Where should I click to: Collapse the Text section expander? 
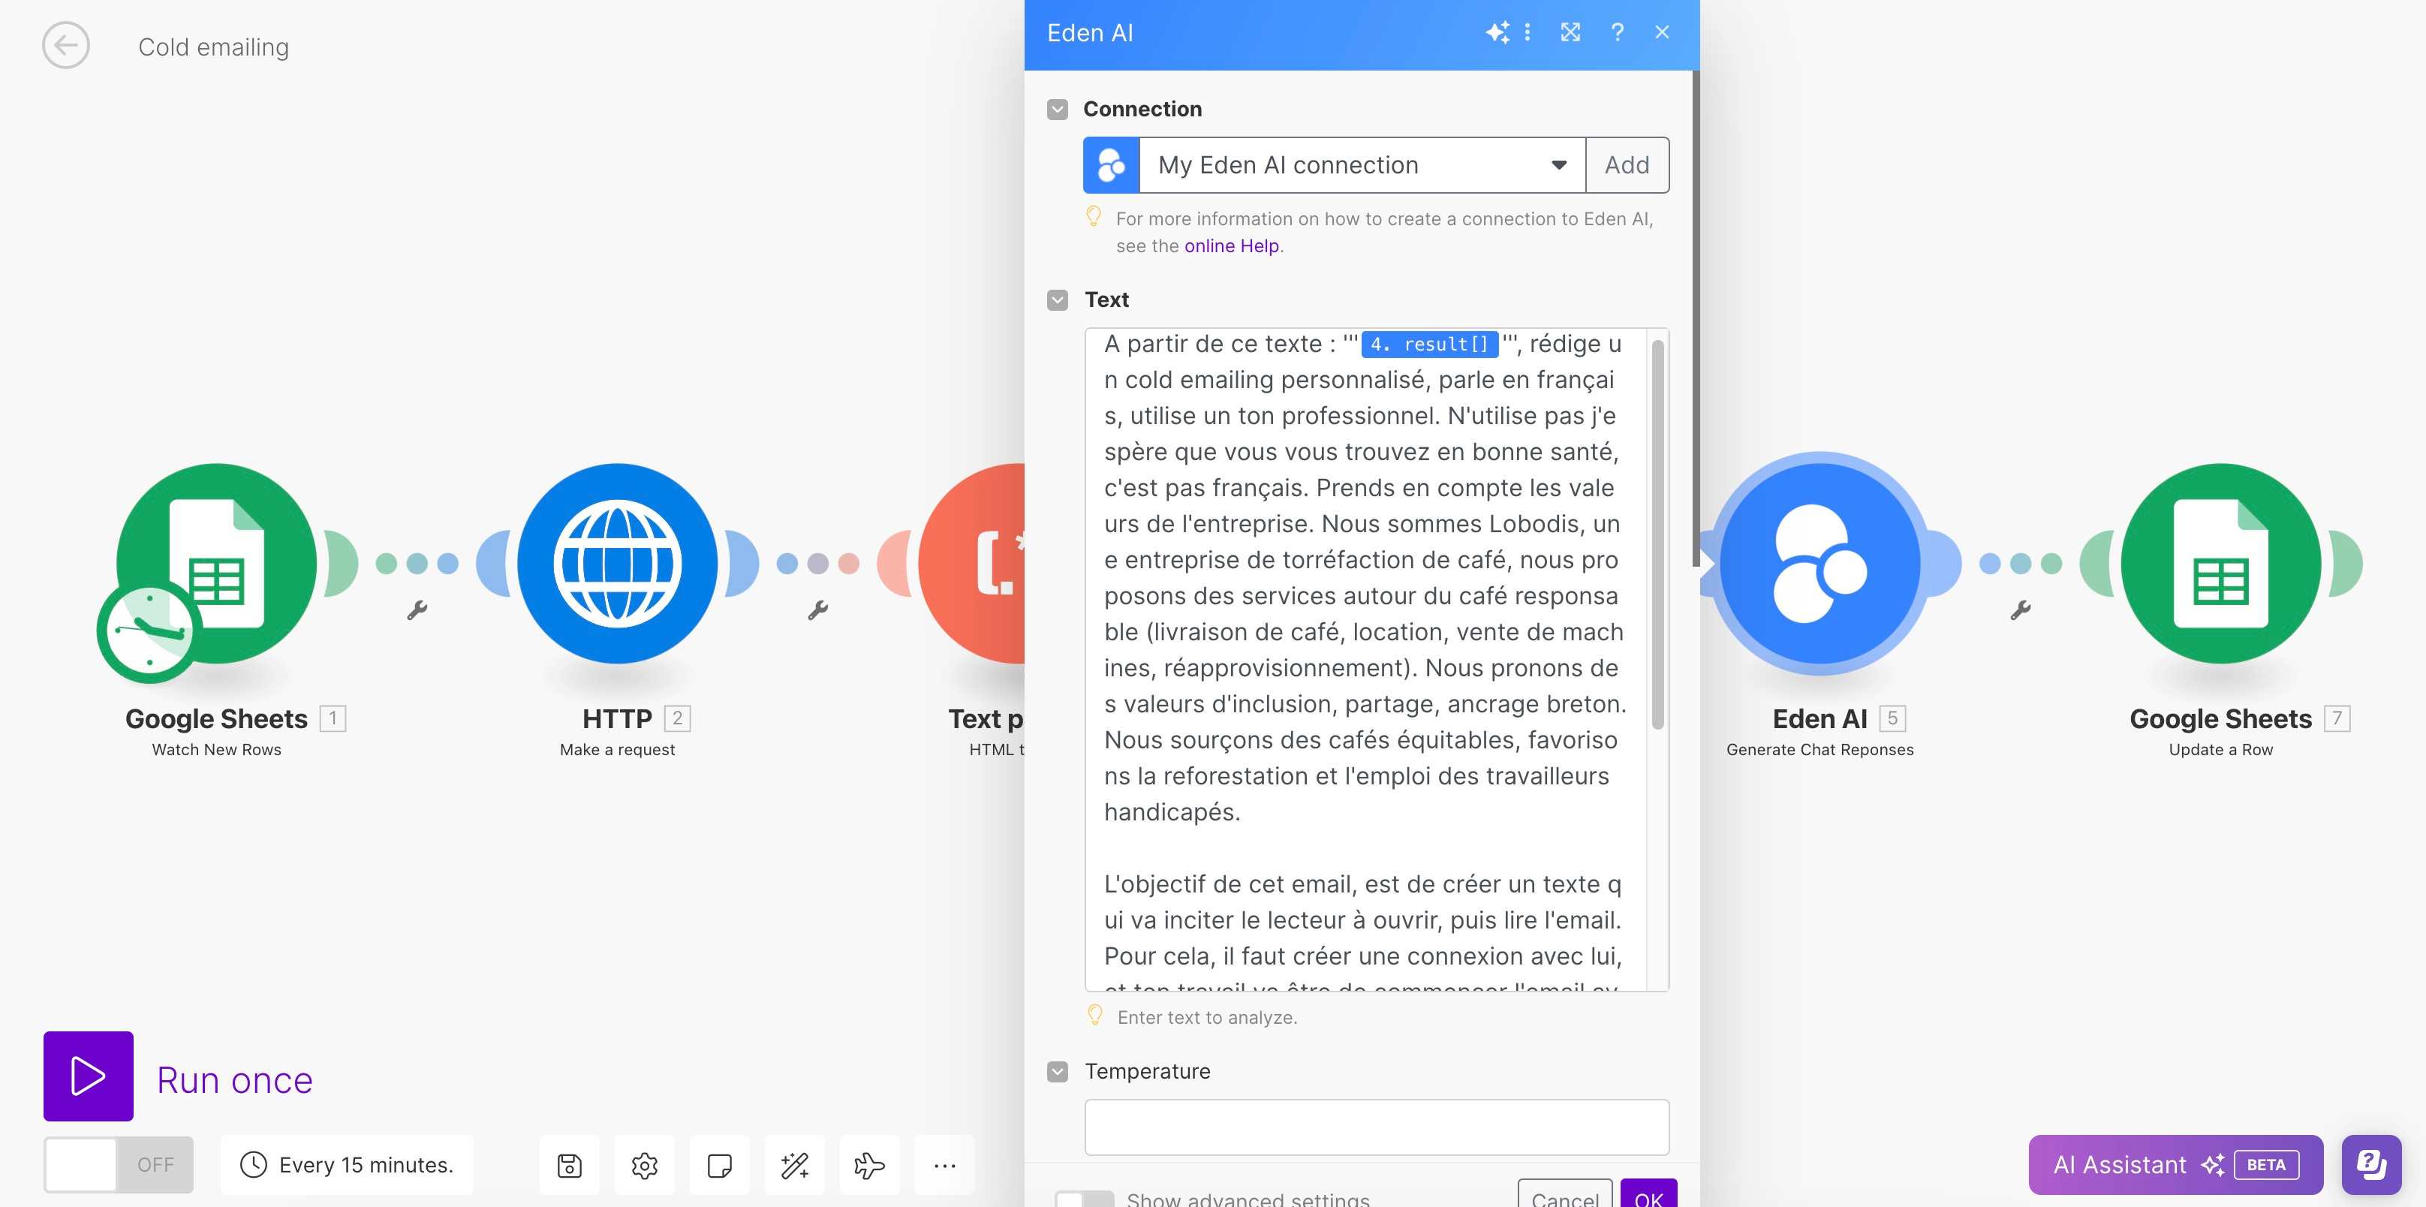pos(1058,299)
